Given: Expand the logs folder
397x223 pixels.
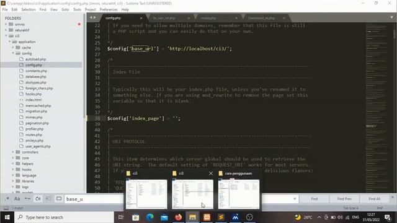Looking at the screenshot, I should pos(13,187).
